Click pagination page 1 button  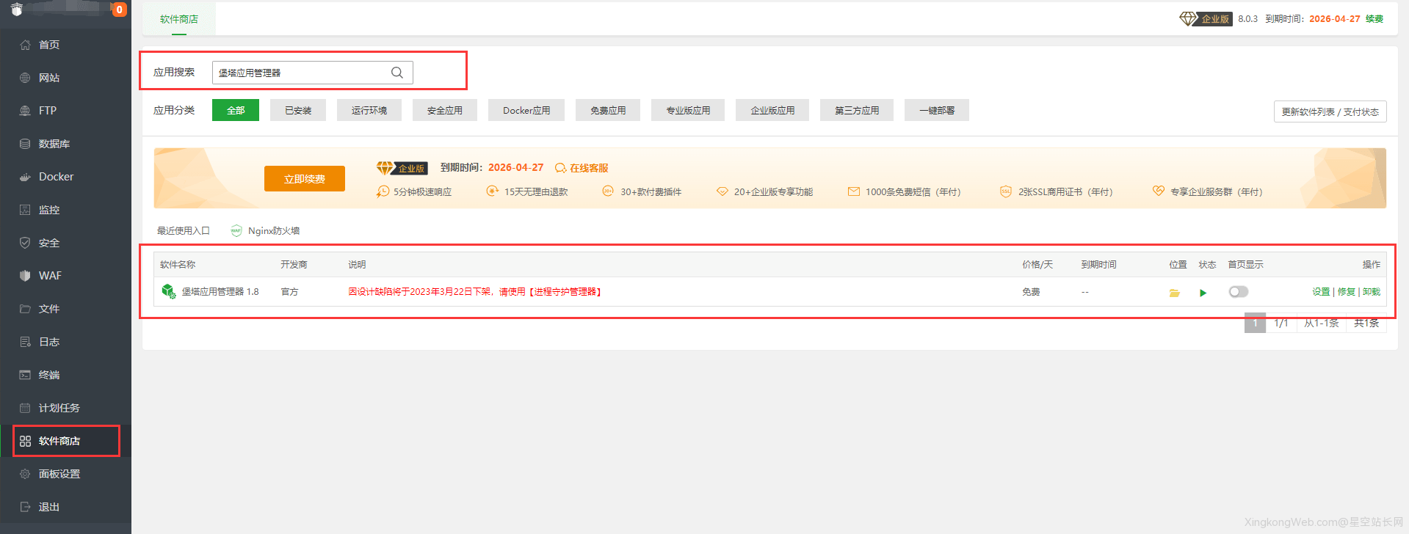pos(1255,323)
